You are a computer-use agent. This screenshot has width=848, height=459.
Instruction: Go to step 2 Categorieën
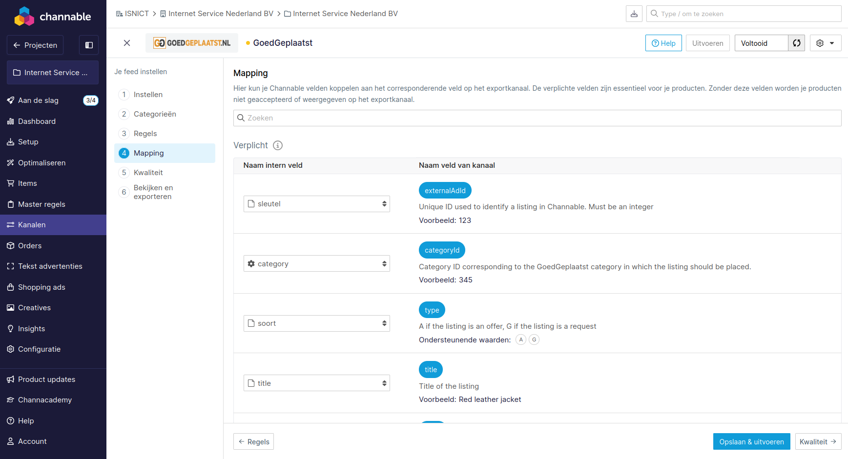(154, 114)
